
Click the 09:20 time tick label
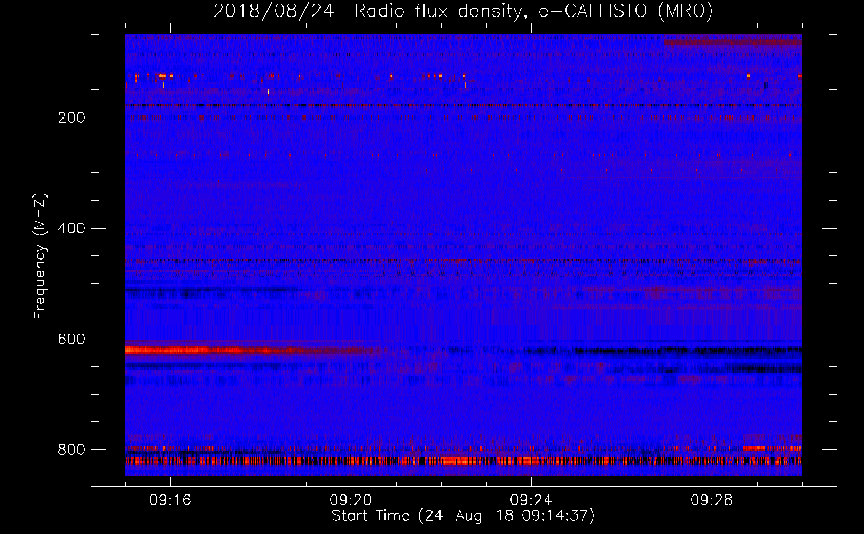pos(351,500)
